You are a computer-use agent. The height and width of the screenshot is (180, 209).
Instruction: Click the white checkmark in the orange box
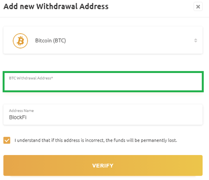pyautogui.click(x=7, y=140)
